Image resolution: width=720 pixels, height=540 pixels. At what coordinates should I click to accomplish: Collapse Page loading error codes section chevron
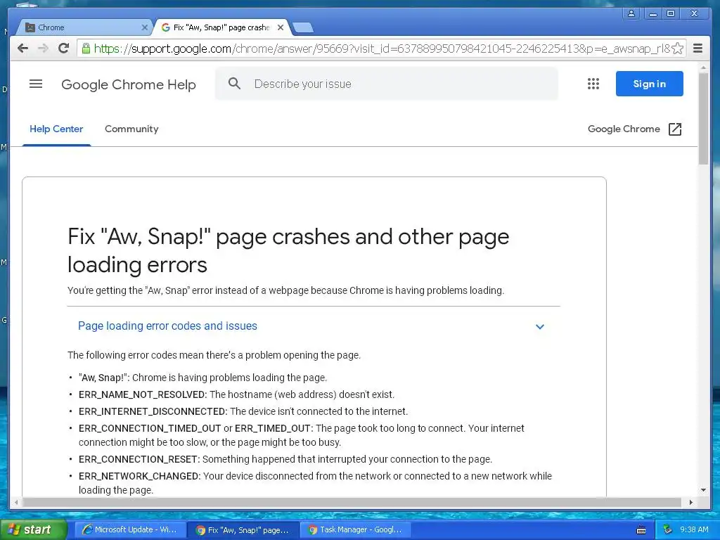540,326
